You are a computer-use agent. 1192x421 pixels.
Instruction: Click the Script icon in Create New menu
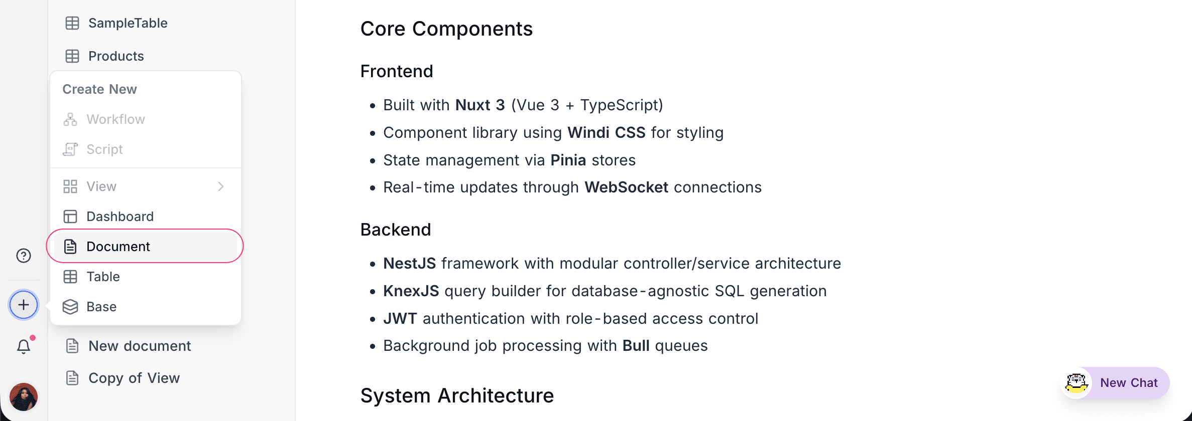click(70, 149)
